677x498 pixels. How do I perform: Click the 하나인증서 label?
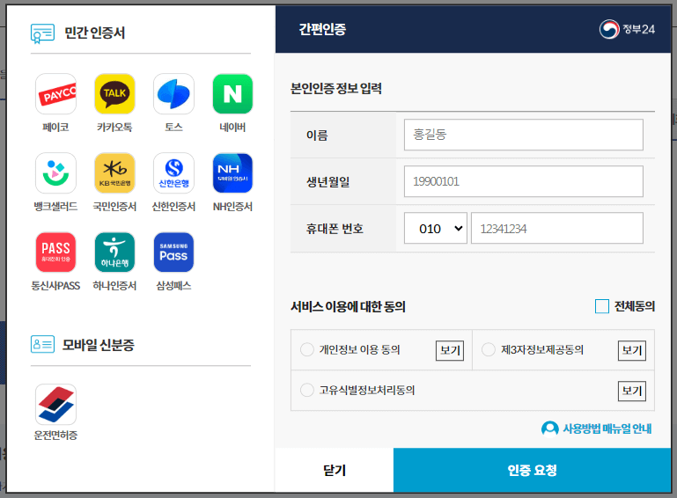coord(114,286)
